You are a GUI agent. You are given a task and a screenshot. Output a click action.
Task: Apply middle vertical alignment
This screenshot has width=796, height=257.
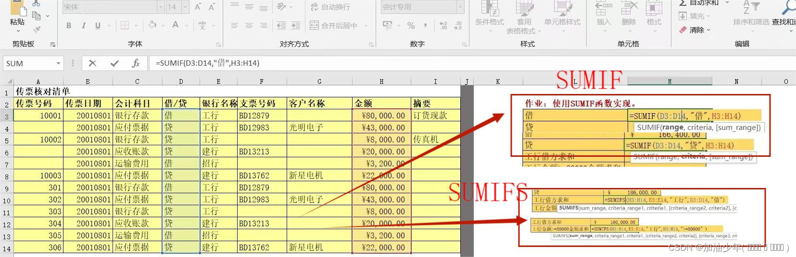coord(249,7)
